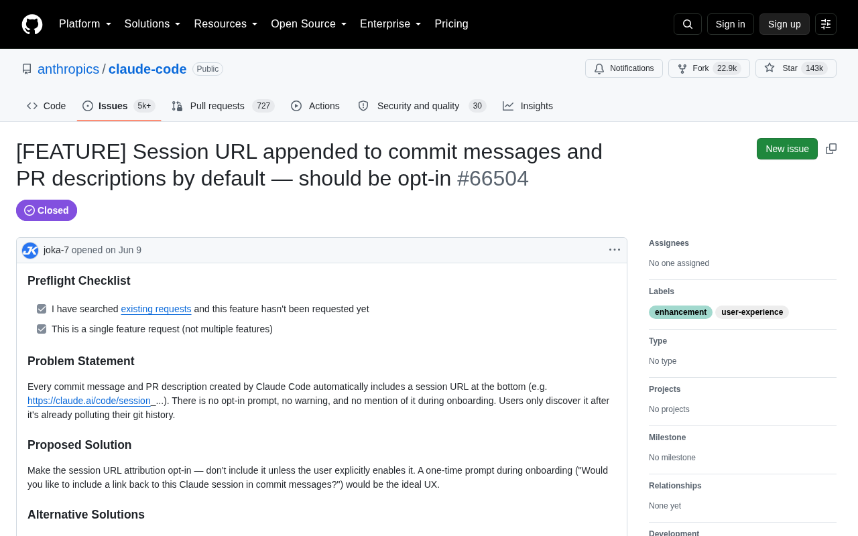Viewport: 858px width, 536px height.
Task: Click the 'on Jun 9' timestamp link
Action: point(123,250)
